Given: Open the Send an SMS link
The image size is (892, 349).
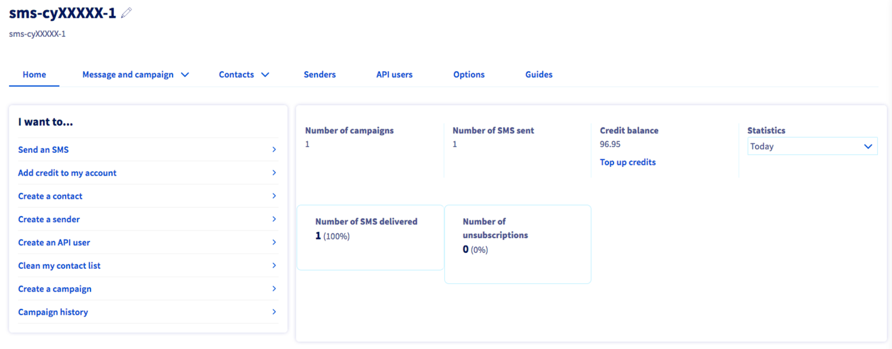Looking at the screenshot, I should tap(43, 150).
